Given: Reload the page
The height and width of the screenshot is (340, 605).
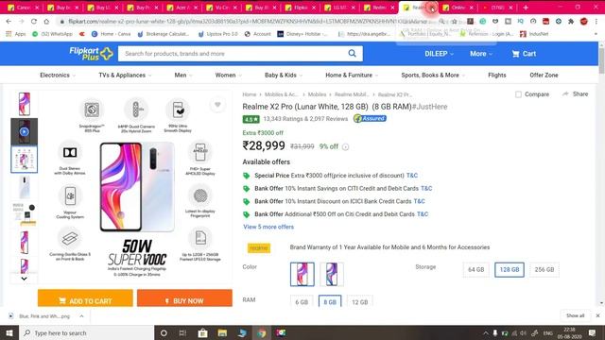Looking at the screenshot, I should (34, 22).
